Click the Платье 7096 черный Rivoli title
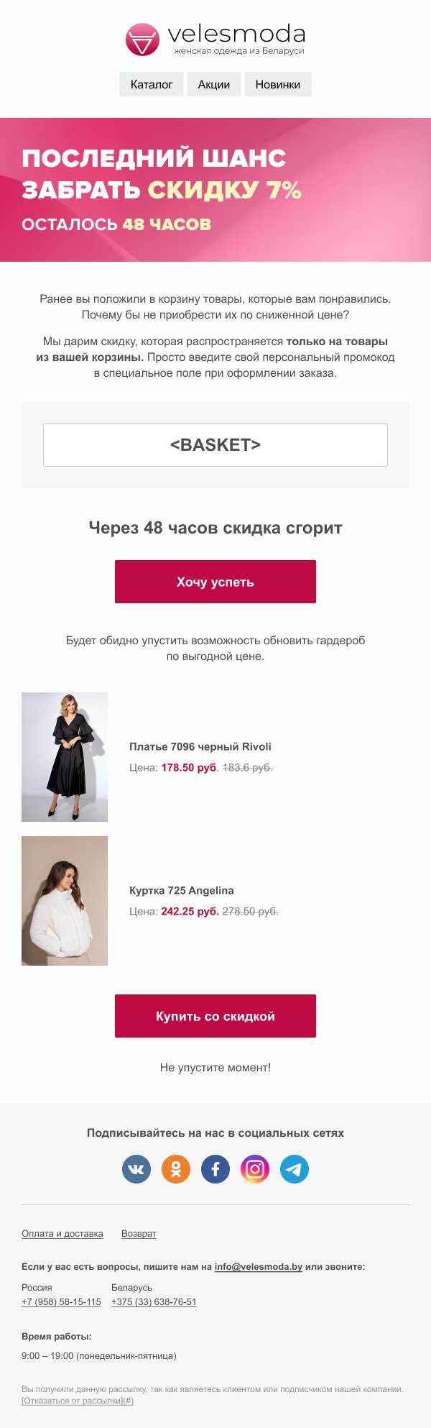Screen dimensions: 431x1428 point(200,746)
